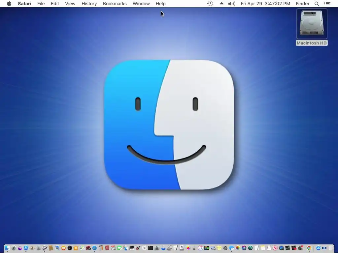Viewport: 338px width, 253px height.
Task: Open the Trash in the Dock
Action: [330, 248]
